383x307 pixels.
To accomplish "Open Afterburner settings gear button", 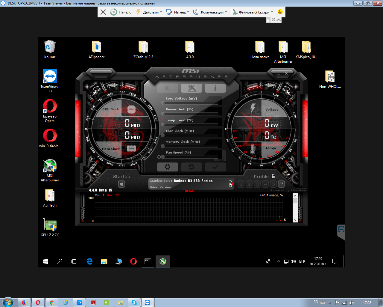I will point(168,167).
